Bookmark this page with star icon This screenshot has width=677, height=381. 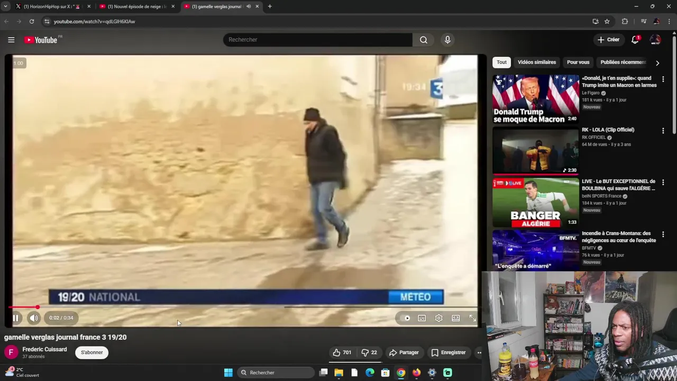[x=607, y=22]
